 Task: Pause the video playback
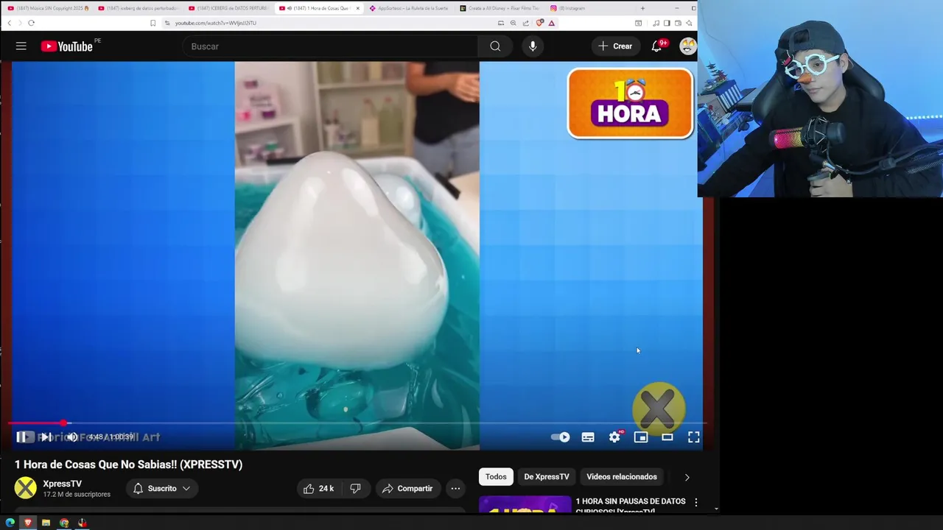click(22, 437)
